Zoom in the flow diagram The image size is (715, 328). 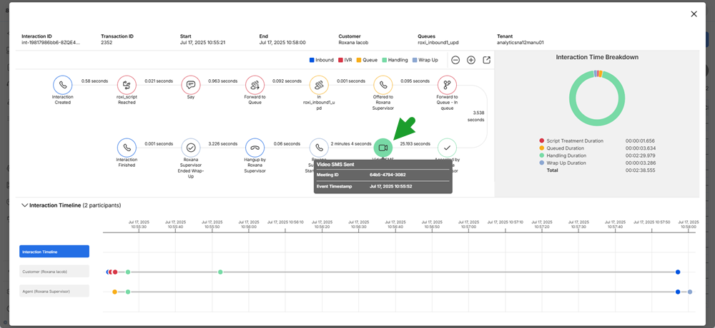pos(471,60)
